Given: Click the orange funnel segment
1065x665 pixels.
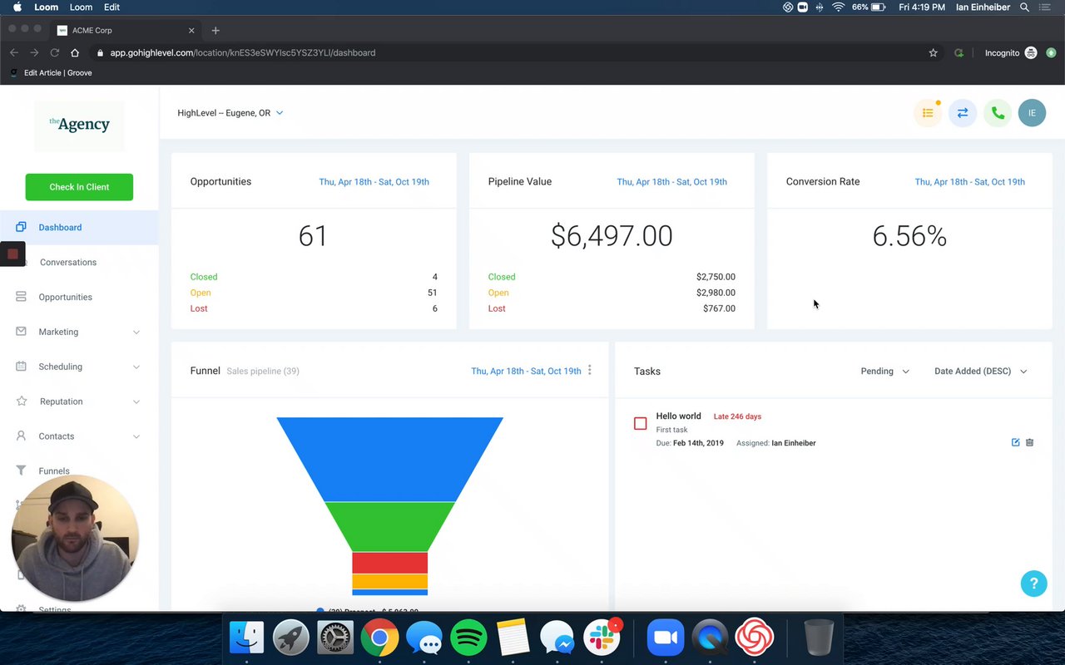Looking at the screenshot, I should coord(389,581).
